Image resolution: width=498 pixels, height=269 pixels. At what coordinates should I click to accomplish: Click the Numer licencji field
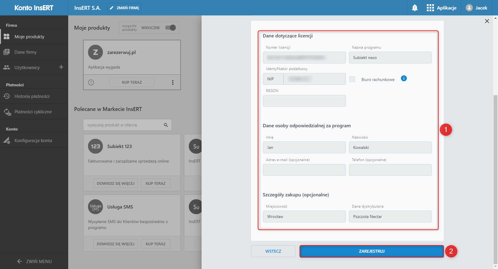coord(304,58)
